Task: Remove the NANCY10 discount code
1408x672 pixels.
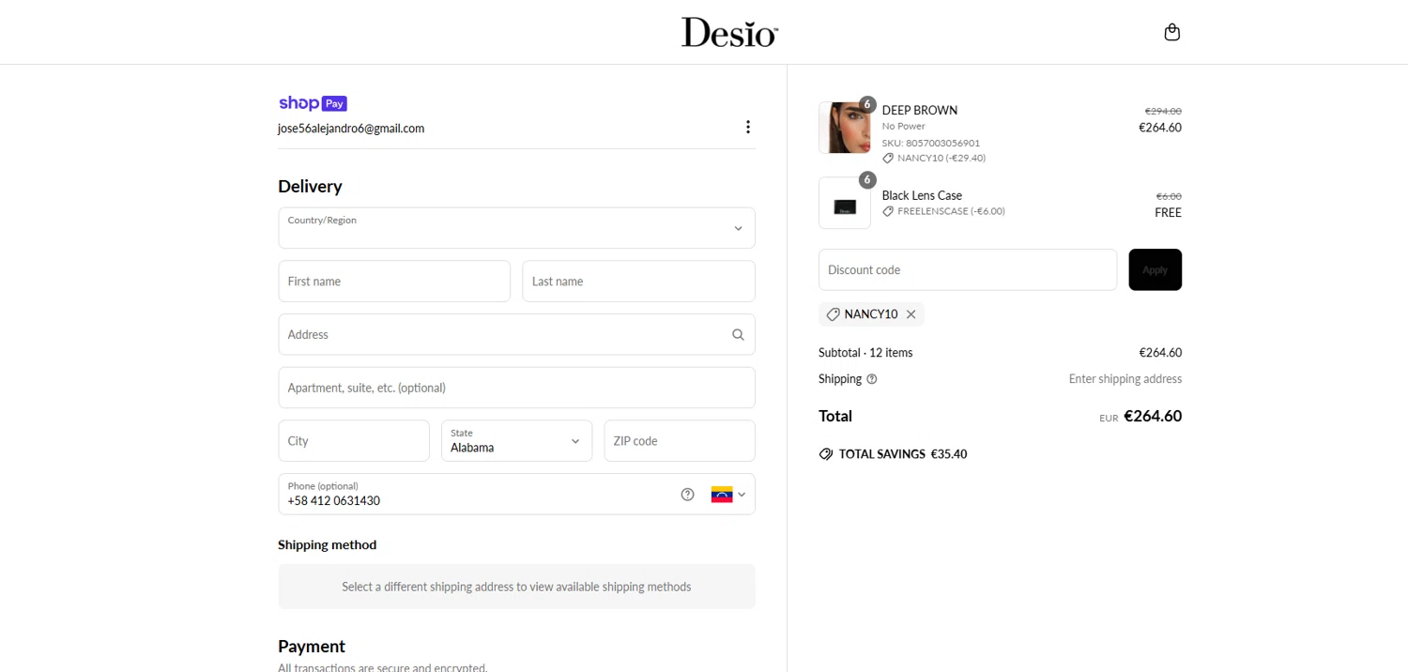Action: click(x=911, y=314)
